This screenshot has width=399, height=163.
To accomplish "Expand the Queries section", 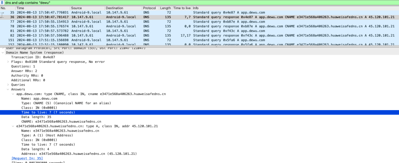I will pyautogui.click(x=8, y=85).
